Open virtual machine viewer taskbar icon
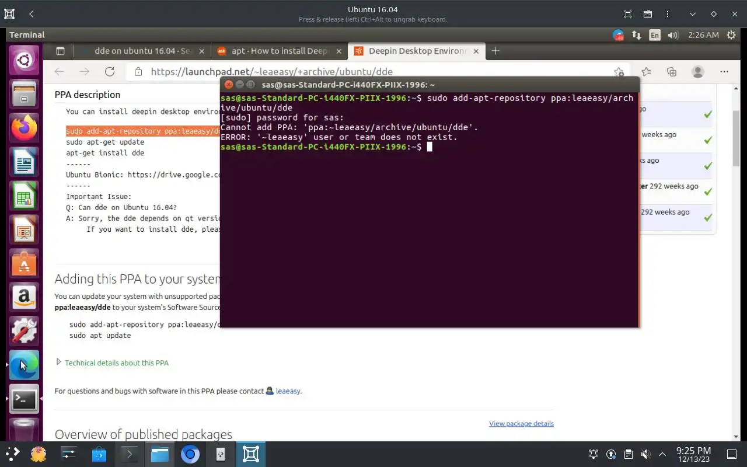This screenshot has width=747, height=467. [x=251, y=454]
